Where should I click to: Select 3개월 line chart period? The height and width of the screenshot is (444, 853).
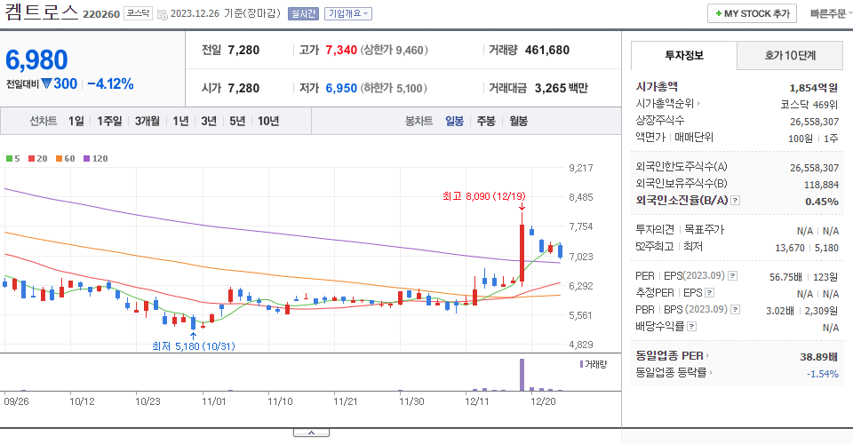pos(147,121)
